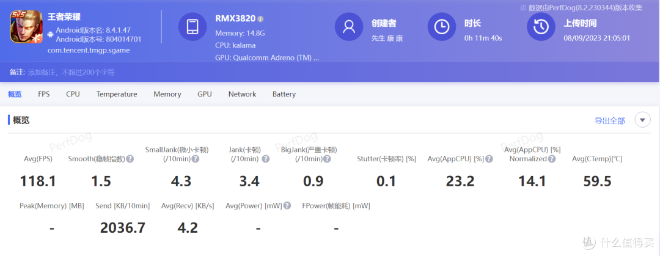Image resolution: width=660 pixels, height=256 pixels.
Task: Click duration value 0h 11m 40s
Action: pos(483,38)
